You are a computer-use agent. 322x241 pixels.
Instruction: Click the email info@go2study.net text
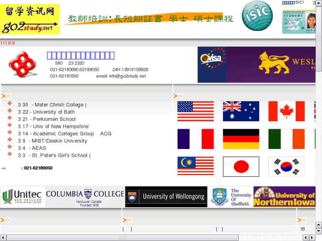pos(121,76)
